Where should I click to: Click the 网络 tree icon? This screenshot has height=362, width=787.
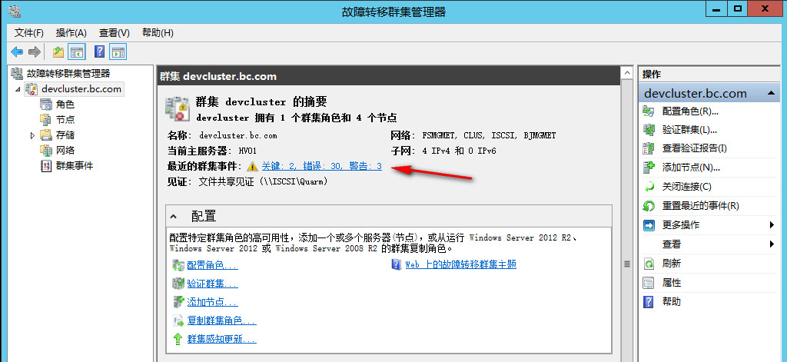45,150
